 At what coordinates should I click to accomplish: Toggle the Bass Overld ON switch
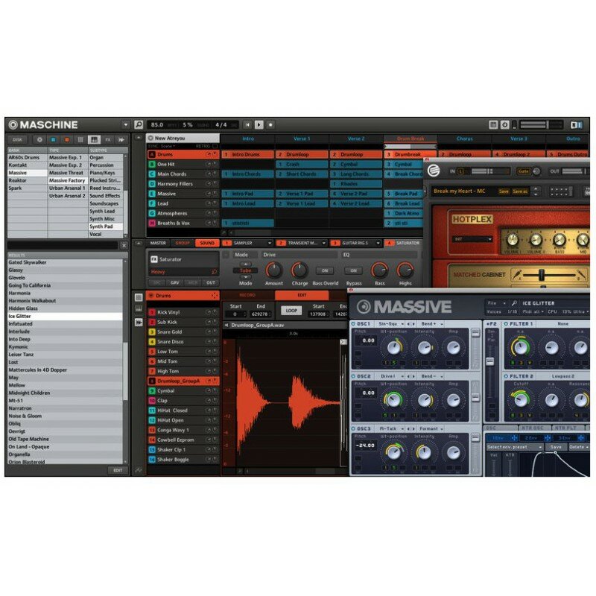(324, 270)
